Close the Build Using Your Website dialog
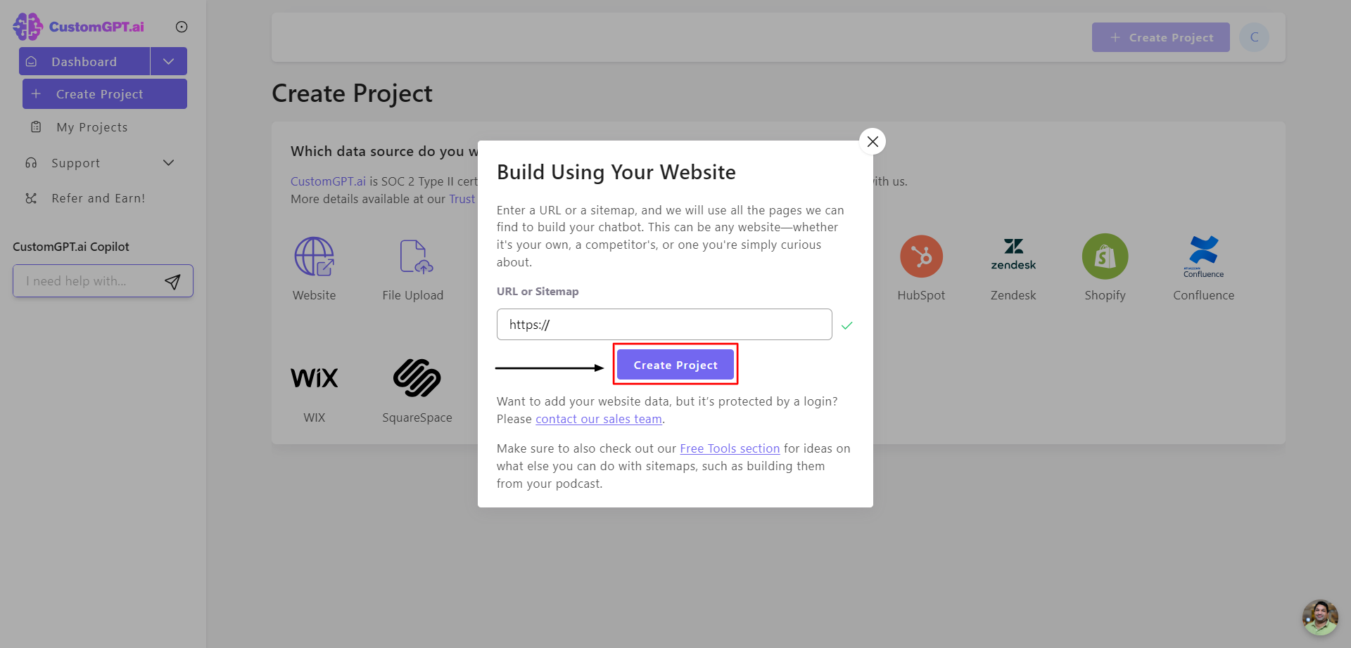The image size is (1351, 648). point(873,141)
